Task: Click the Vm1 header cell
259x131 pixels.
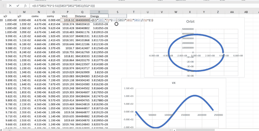Action: (68, 16)
